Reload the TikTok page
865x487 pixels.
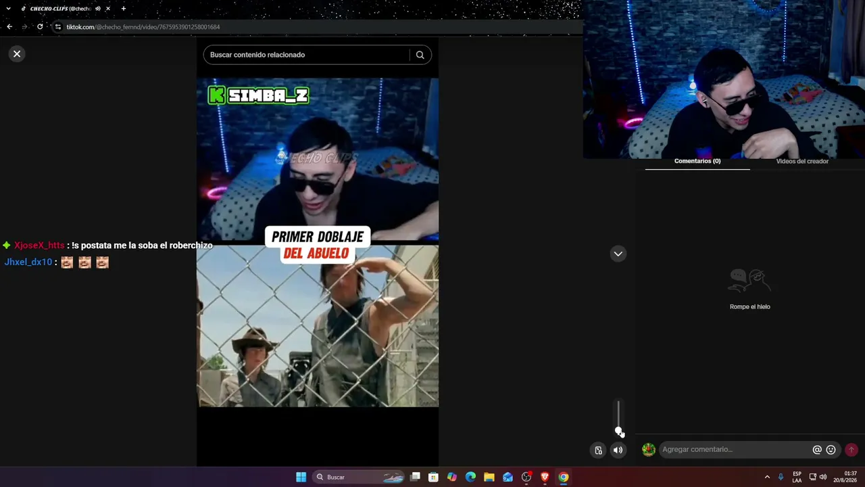[x=40, y=27]
